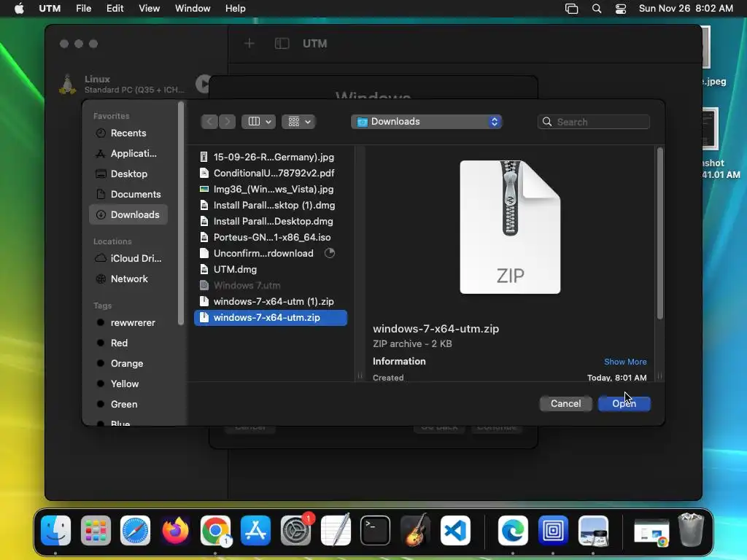Select windows-7-x64-utm.zip file
The image size is (747, 560).
pyautogui.click(x=271, y=318)
